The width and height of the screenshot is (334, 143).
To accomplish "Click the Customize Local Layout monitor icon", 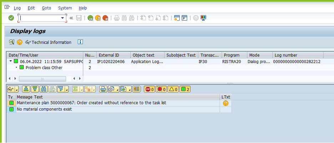I will (x=203, y=18).
